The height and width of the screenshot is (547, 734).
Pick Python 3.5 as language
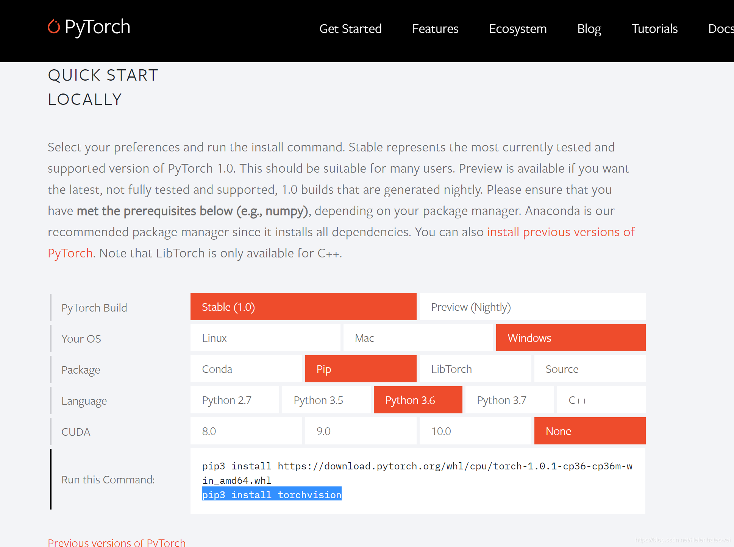coord(326,400)
